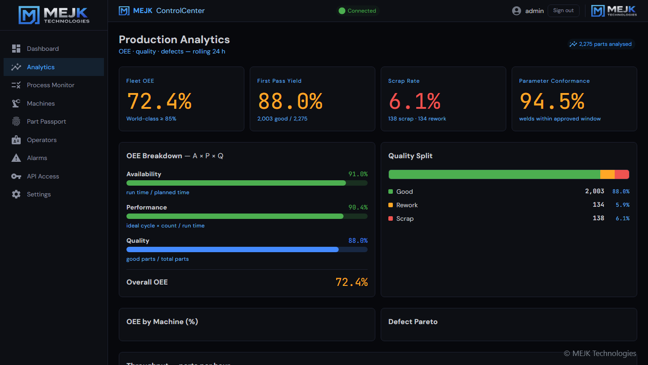Open the Operators page
The width and height of the screenshot is (648, 365).
point(54,140)
